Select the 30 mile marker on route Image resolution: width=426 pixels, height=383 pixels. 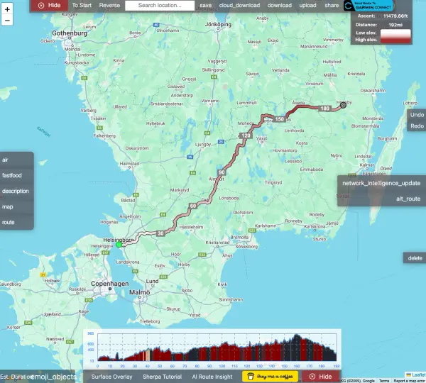point(160,233)
